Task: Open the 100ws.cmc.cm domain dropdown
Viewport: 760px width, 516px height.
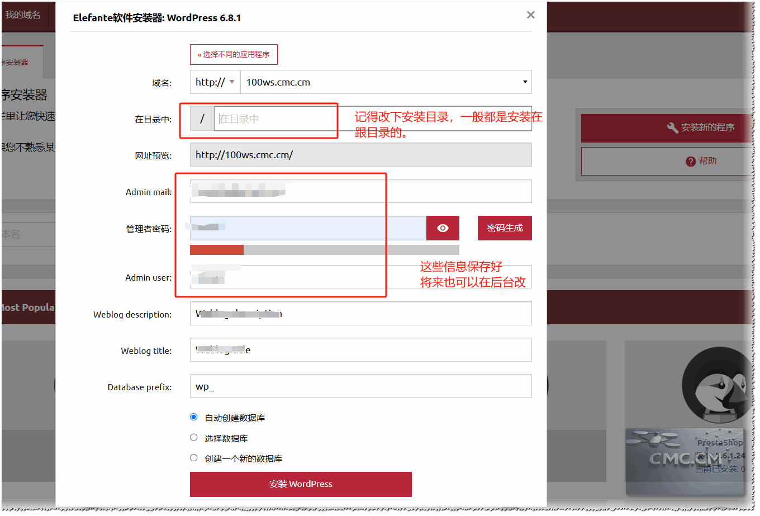Action: tap(386, 82)
